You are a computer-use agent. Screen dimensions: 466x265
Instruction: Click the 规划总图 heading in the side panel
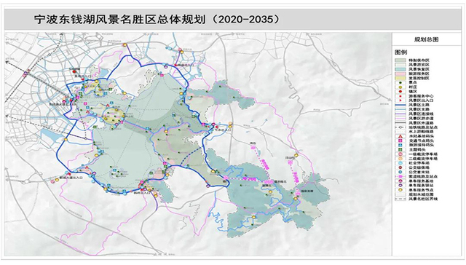427,39
